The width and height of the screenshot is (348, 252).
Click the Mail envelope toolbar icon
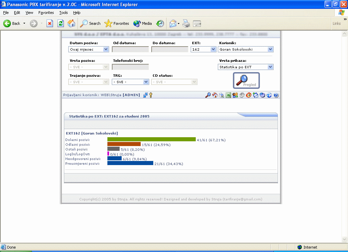[173, 23]
